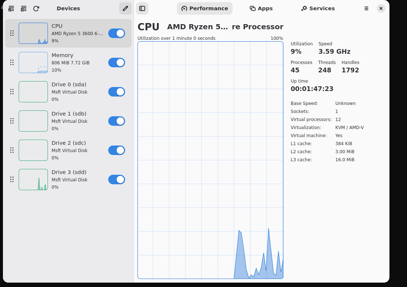Click the Memory entry drag handle
407x287 pixels.
point(12,62)
